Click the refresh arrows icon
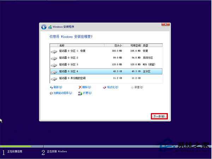 click(x=51, y=88)
